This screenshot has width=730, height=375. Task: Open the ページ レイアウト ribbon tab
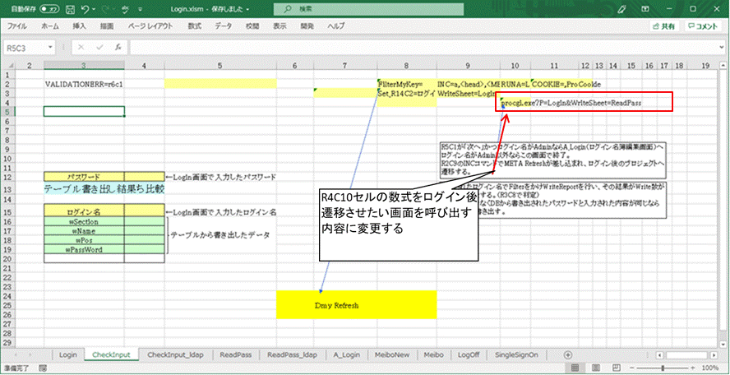tap(150, 26)
